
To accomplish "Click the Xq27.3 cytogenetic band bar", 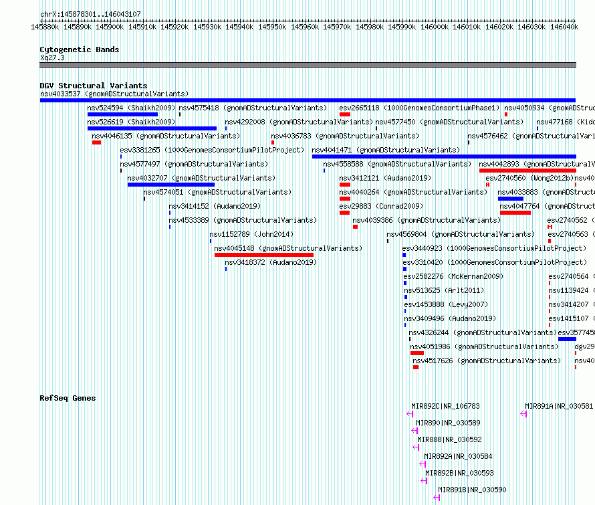I will [308, 65].
